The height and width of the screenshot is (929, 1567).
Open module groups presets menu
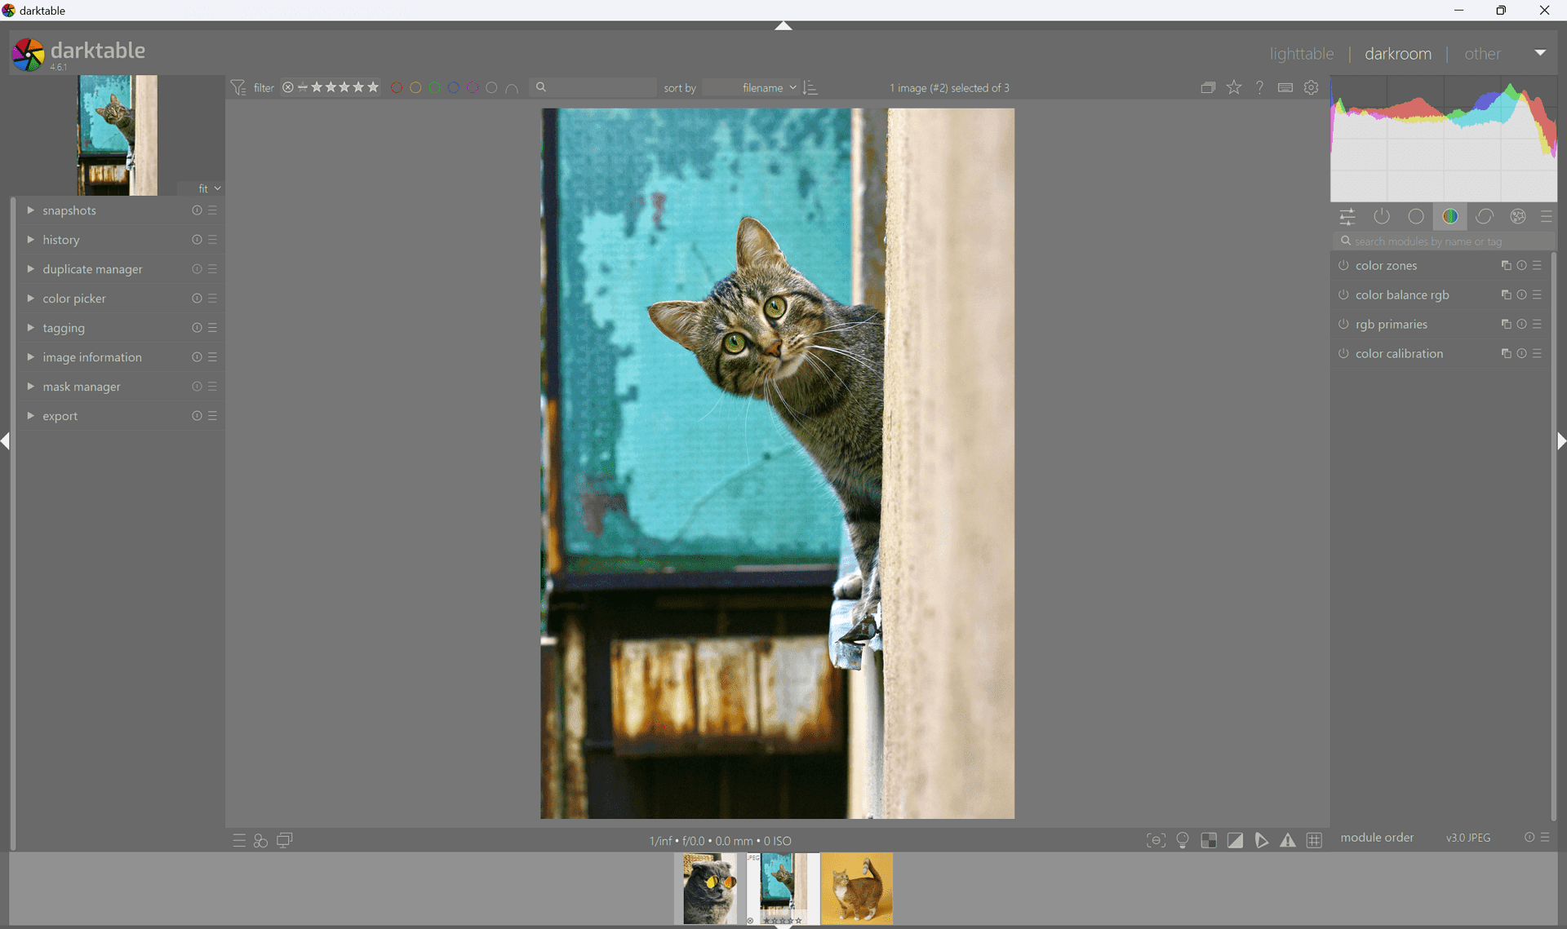tap(1547, 217)
